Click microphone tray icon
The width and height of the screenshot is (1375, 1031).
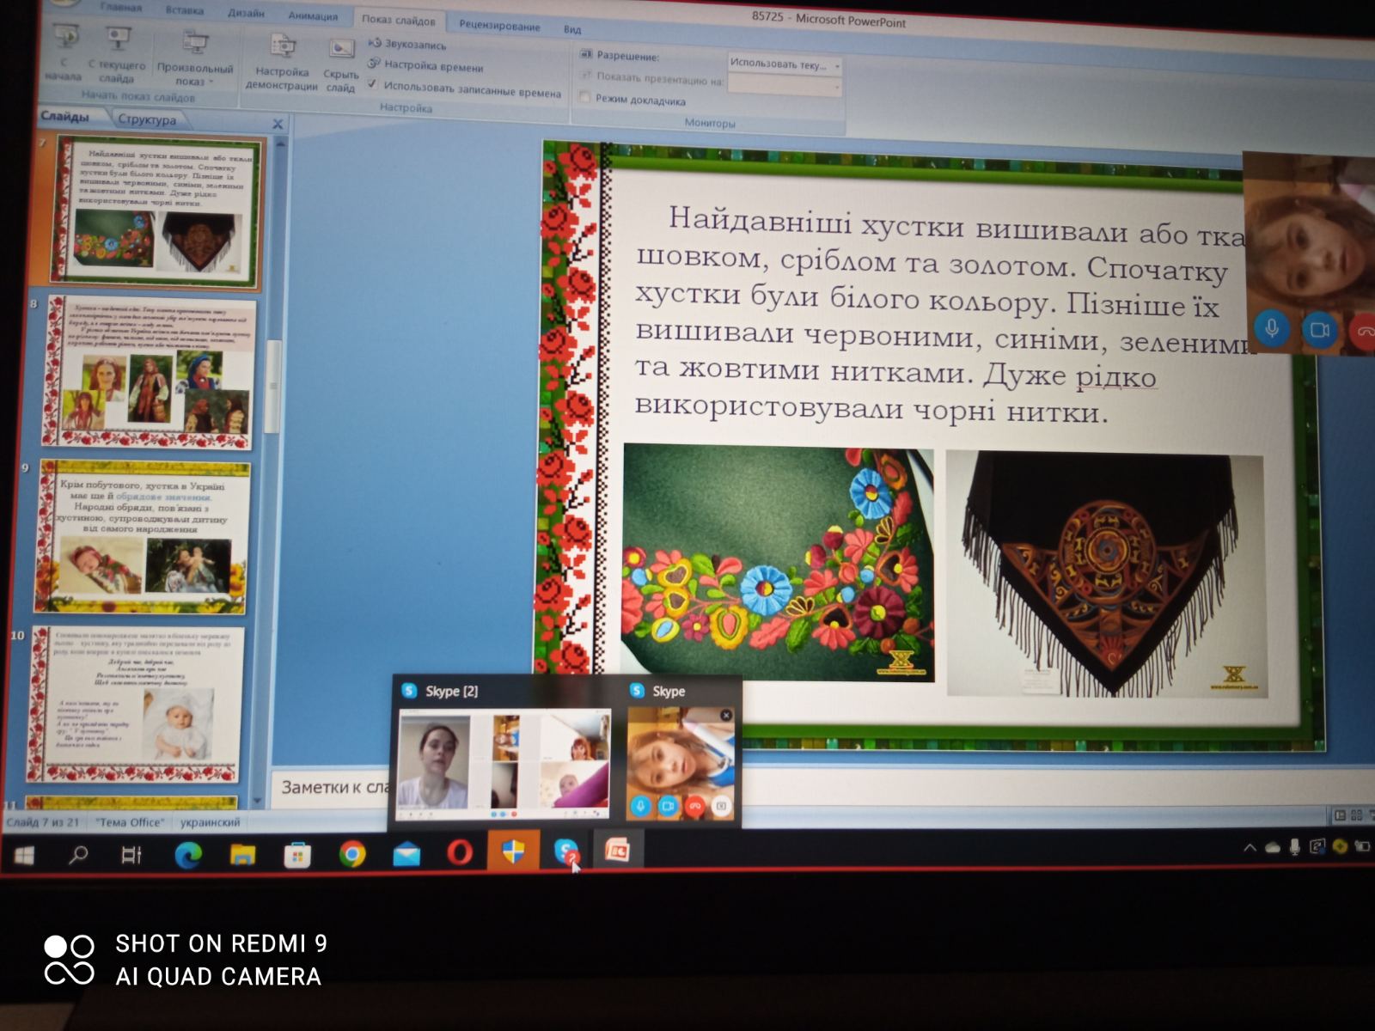1295,847
